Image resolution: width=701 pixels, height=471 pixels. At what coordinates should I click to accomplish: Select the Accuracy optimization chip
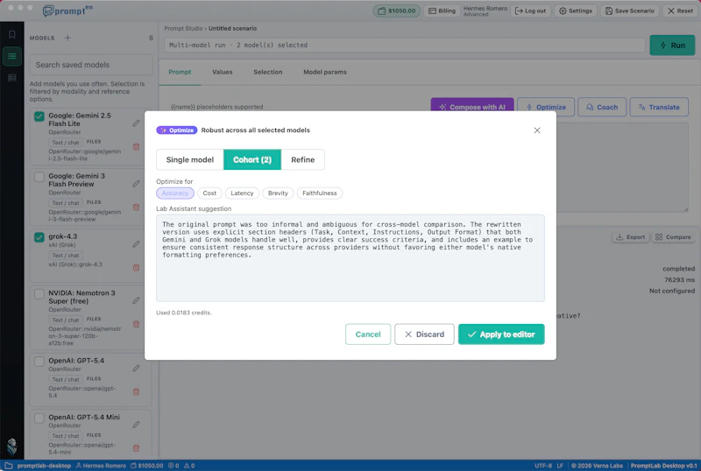pos(174,193)
